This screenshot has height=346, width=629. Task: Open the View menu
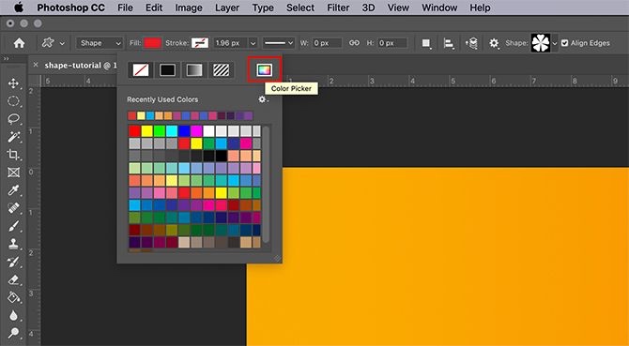click(398, 8)
